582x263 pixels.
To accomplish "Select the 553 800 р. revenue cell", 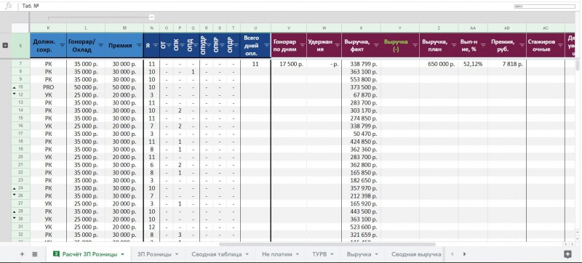I will [x=361, y=80].
